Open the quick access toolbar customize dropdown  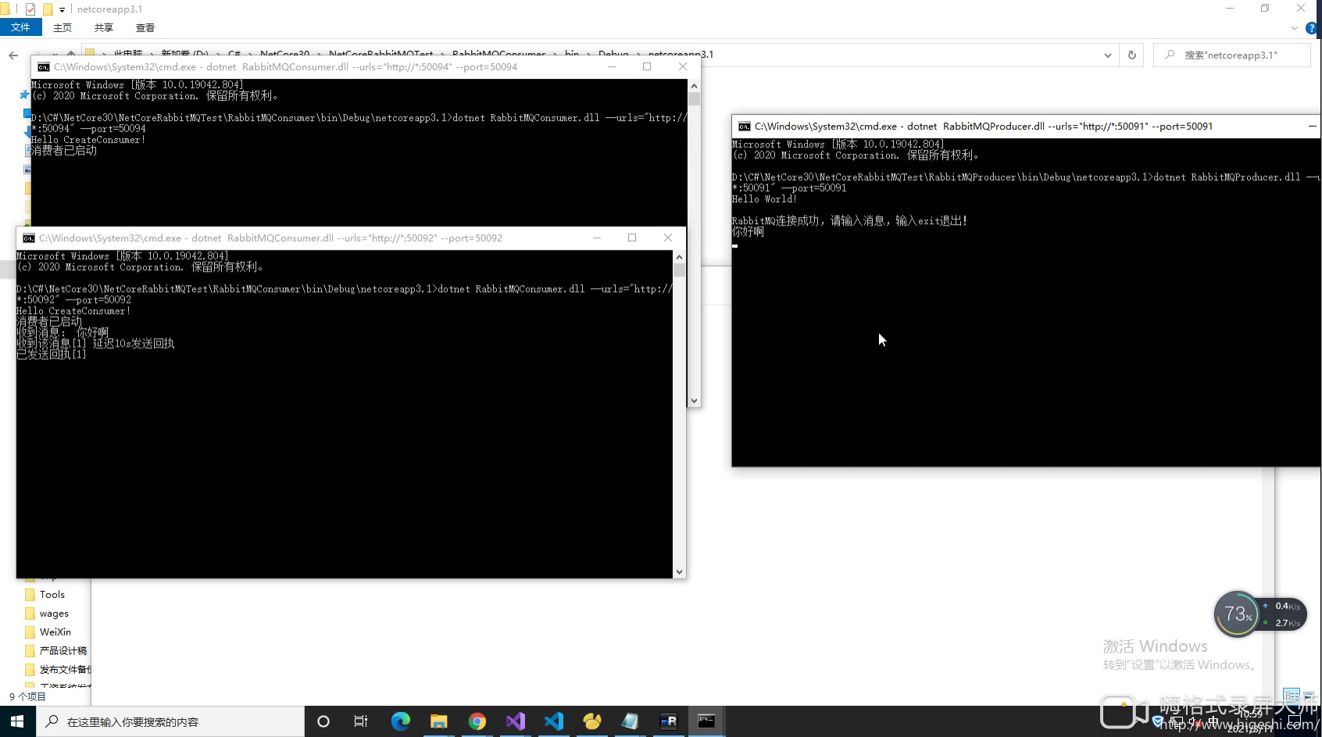coord(63,9)
